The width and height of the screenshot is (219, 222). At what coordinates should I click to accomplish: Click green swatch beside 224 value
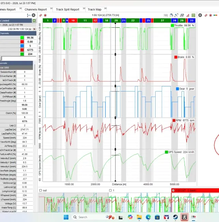coord(22,54)
